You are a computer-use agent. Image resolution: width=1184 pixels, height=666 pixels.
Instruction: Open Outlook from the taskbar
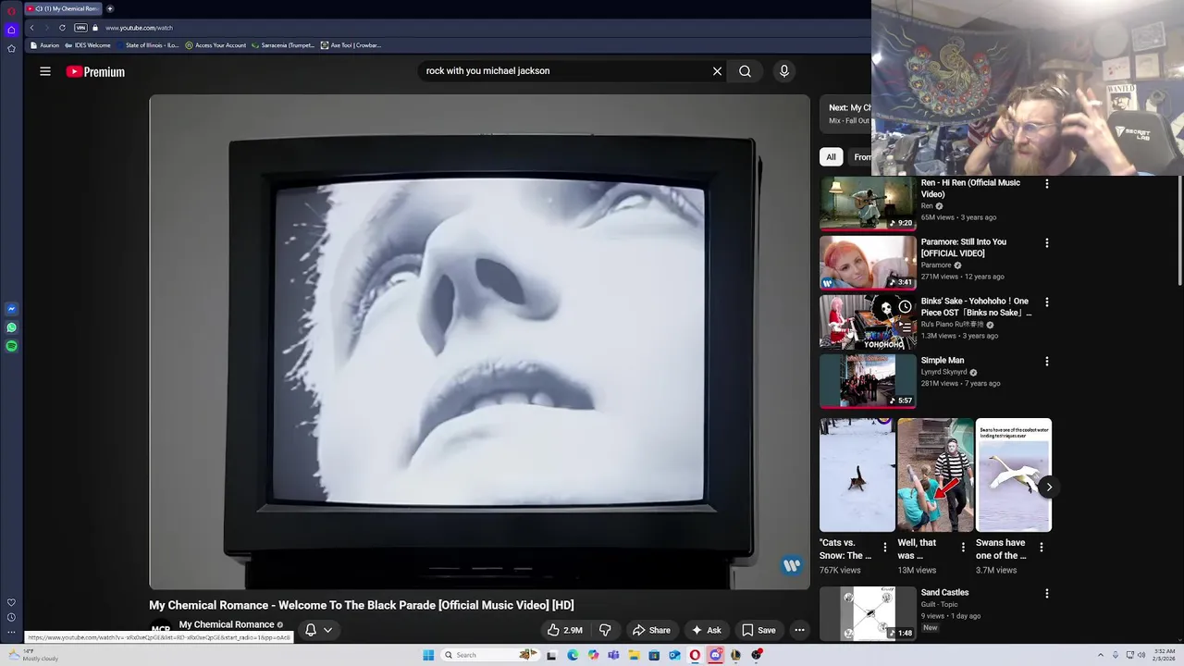(x=674, y=655)
